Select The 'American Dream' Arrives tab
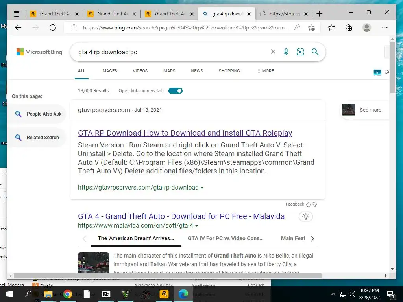 (136, 238)
